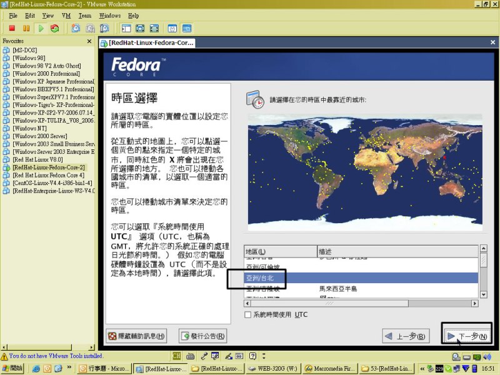Switch to WEB-320G (W:) taskbar button
Screen dimensions: 500x375
coord(273,369)
